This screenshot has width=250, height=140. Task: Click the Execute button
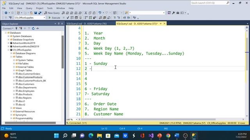coord(54,17)
